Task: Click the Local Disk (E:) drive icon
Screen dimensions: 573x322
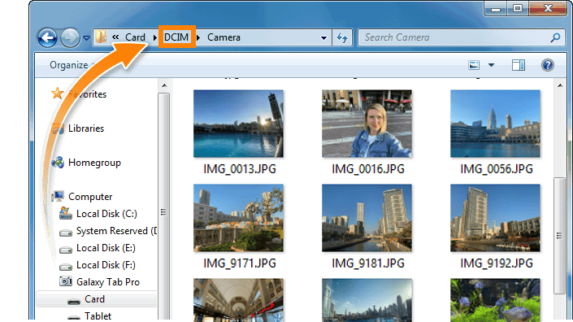Action: (66, 250)
